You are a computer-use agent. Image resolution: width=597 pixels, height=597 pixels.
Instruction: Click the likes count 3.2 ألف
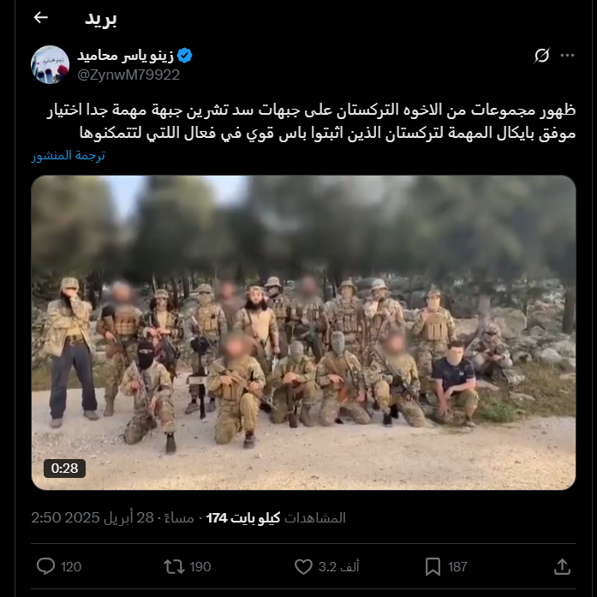coord(339,567)
